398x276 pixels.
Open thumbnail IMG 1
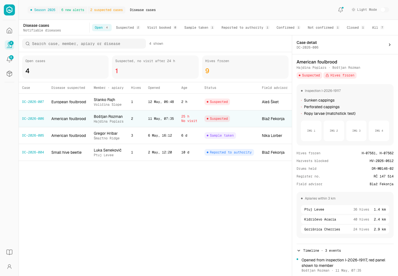click(311, 131)
